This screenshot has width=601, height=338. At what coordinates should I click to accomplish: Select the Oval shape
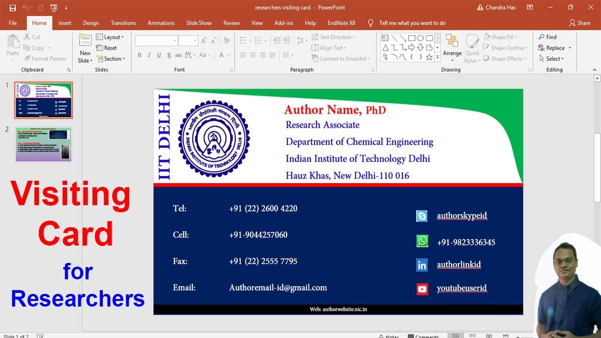click(x=420, y=38)
